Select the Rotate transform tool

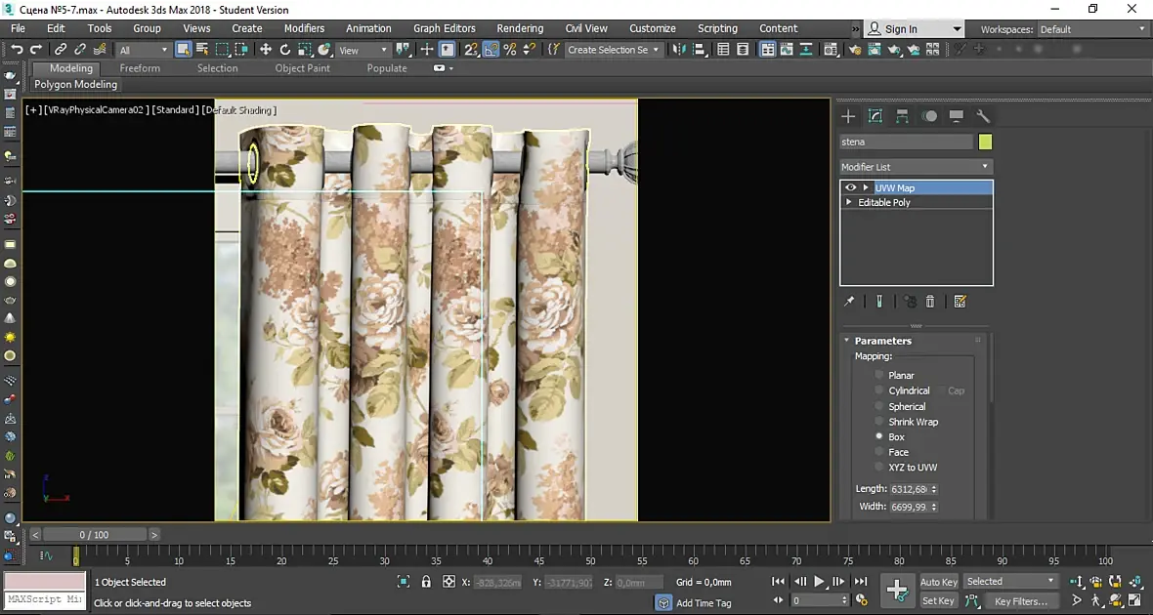click(x=285, y=50)
